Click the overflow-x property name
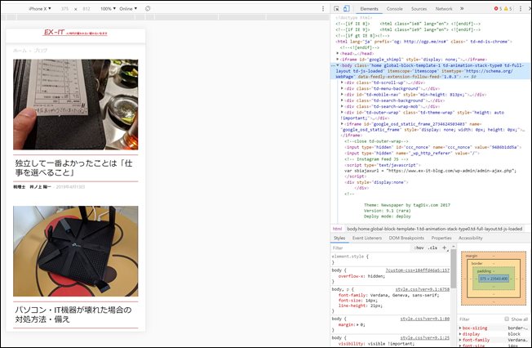Image resolution: width=532 pixels, height=348 pixels. click(x=350, y=276)
